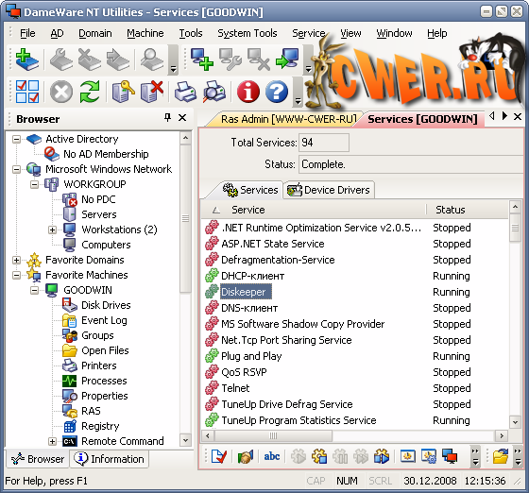Open the System Tools menu
This screenshot has height=493, width=529.
point(247,33)
